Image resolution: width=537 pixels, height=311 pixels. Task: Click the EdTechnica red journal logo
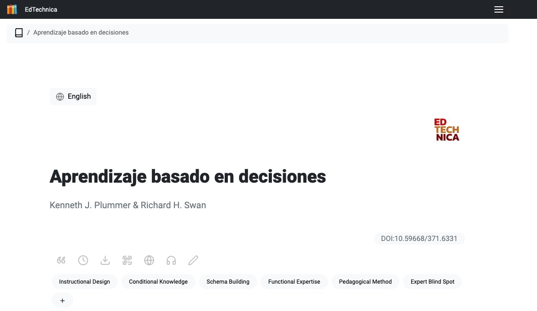click(447, 130)
